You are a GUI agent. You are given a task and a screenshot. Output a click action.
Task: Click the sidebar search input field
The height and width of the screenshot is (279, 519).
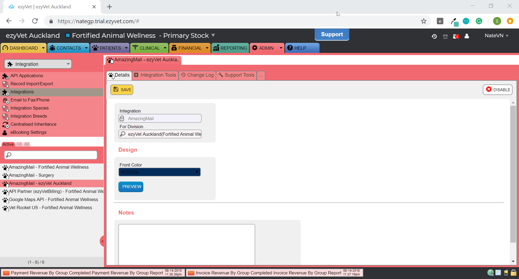(x=51, y=155)
